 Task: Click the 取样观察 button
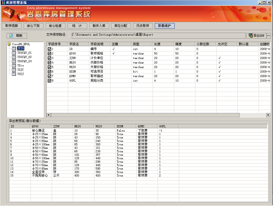(12, 26)
